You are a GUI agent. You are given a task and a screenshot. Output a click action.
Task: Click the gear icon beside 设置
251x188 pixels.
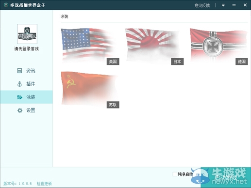click(x=20, y=110)
